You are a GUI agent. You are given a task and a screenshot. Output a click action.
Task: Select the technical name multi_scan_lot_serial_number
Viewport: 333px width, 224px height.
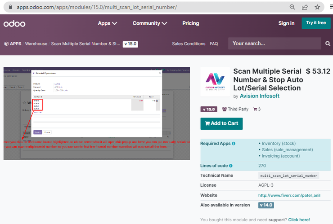(x=289, y=176)
